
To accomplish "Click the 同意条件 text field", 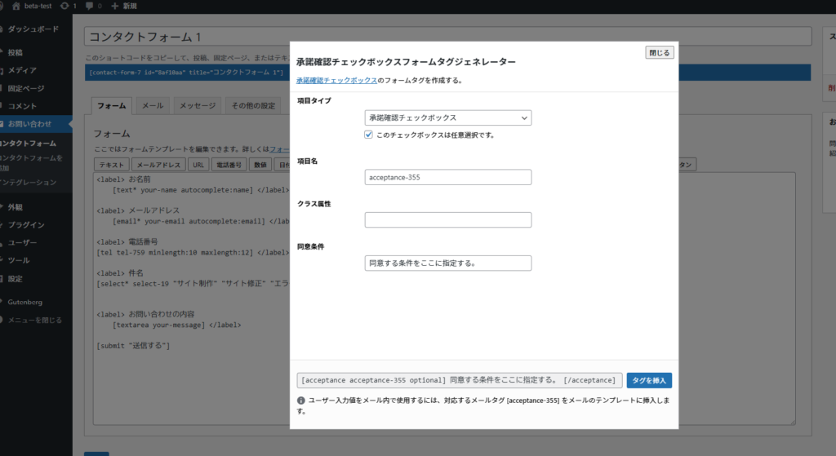I will point(447,263).
